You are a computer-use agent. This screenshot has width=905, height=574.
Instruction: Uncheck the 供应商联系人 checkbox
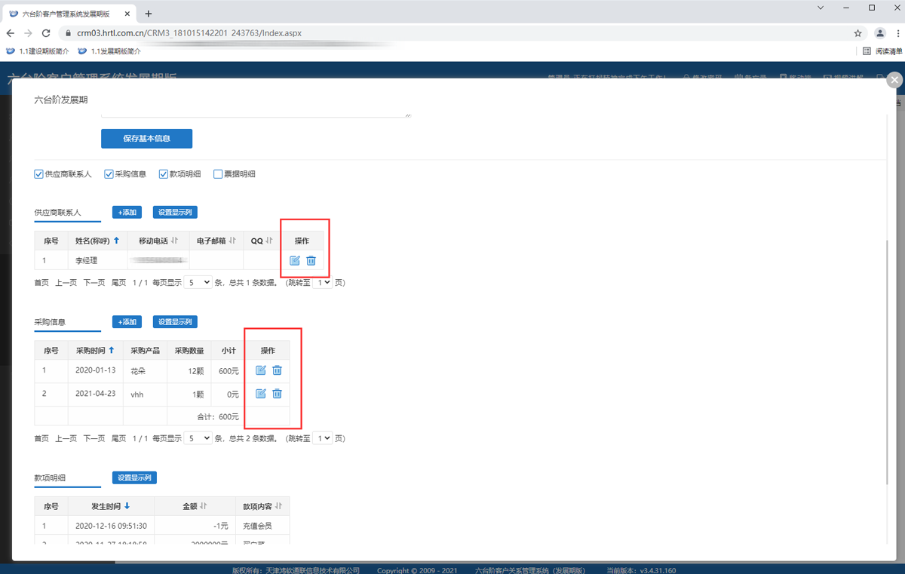tap(39, 174)
